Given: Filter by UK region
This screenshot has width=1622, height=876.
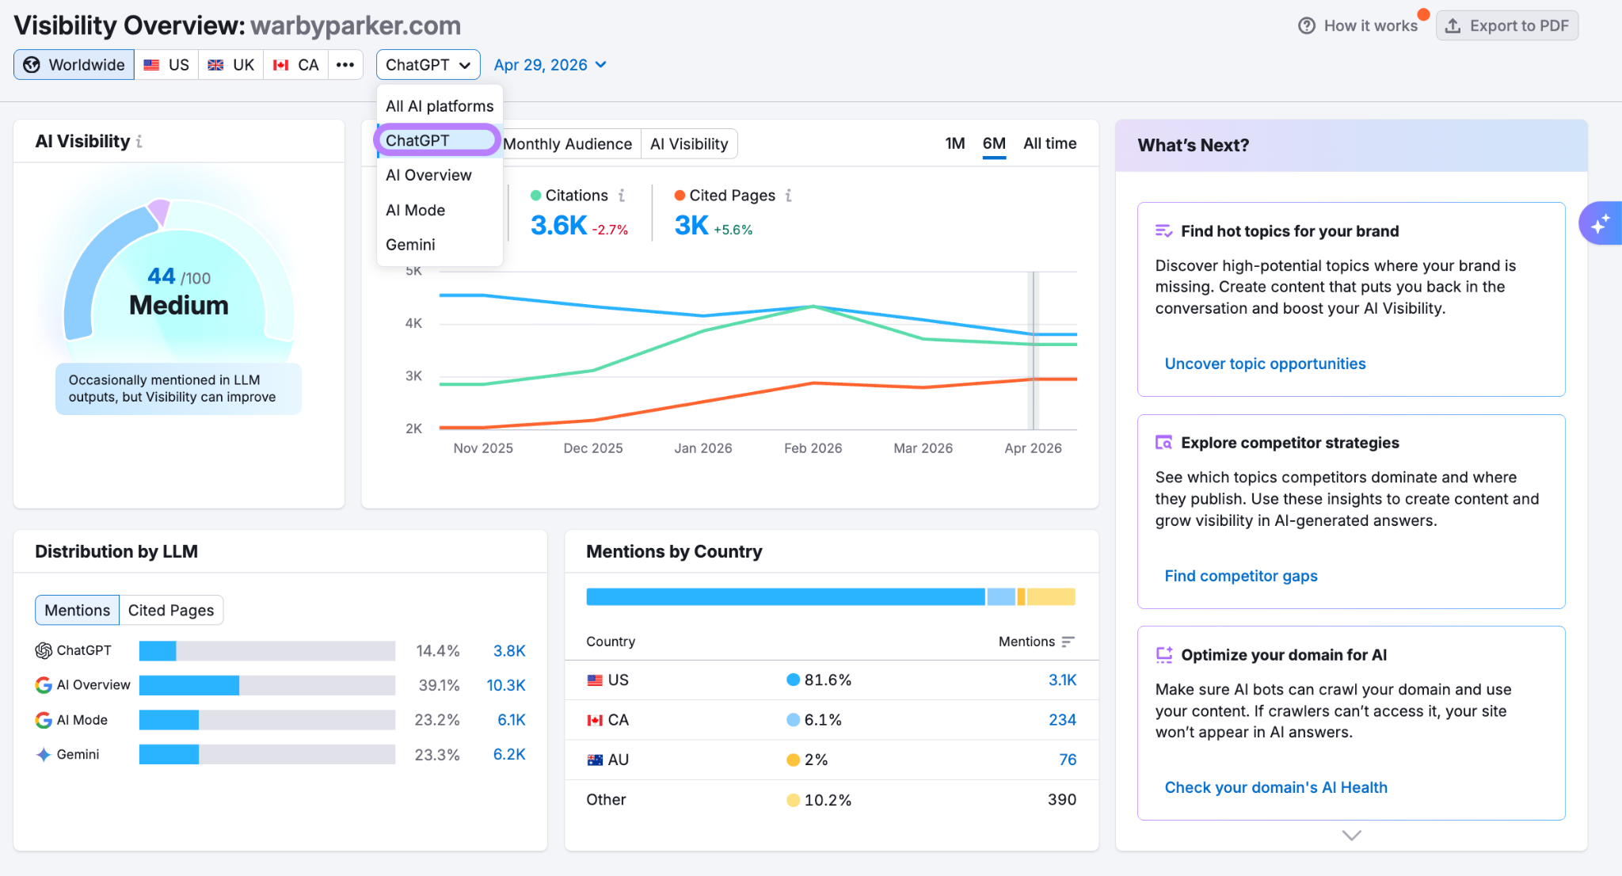Looking at the screenshot, I should point(230,65).
